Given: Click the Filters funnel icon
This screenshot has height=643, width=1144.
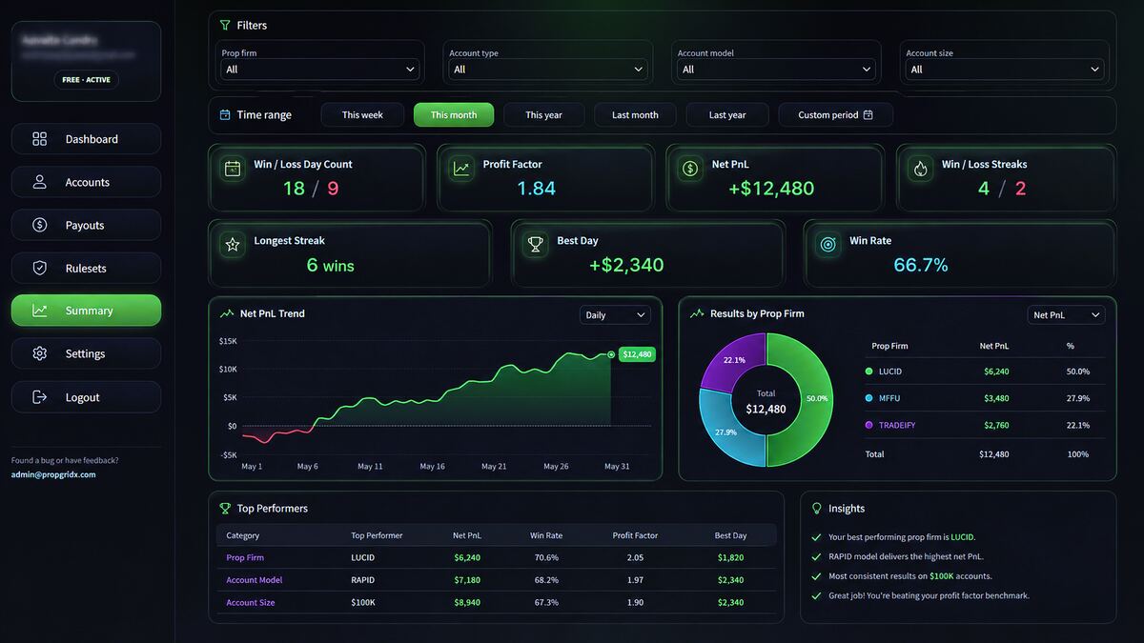Looking at the screenshot, I should click(225, 26).
